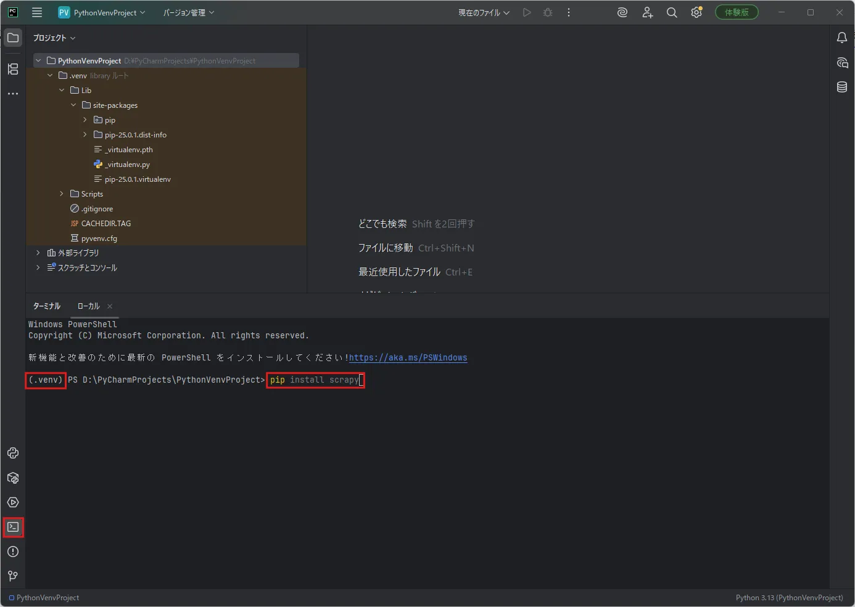Click Python 3.13 interpreter in status bar
Screen dimensions: 855x607
pyautogui.click(x=789, y=598)
